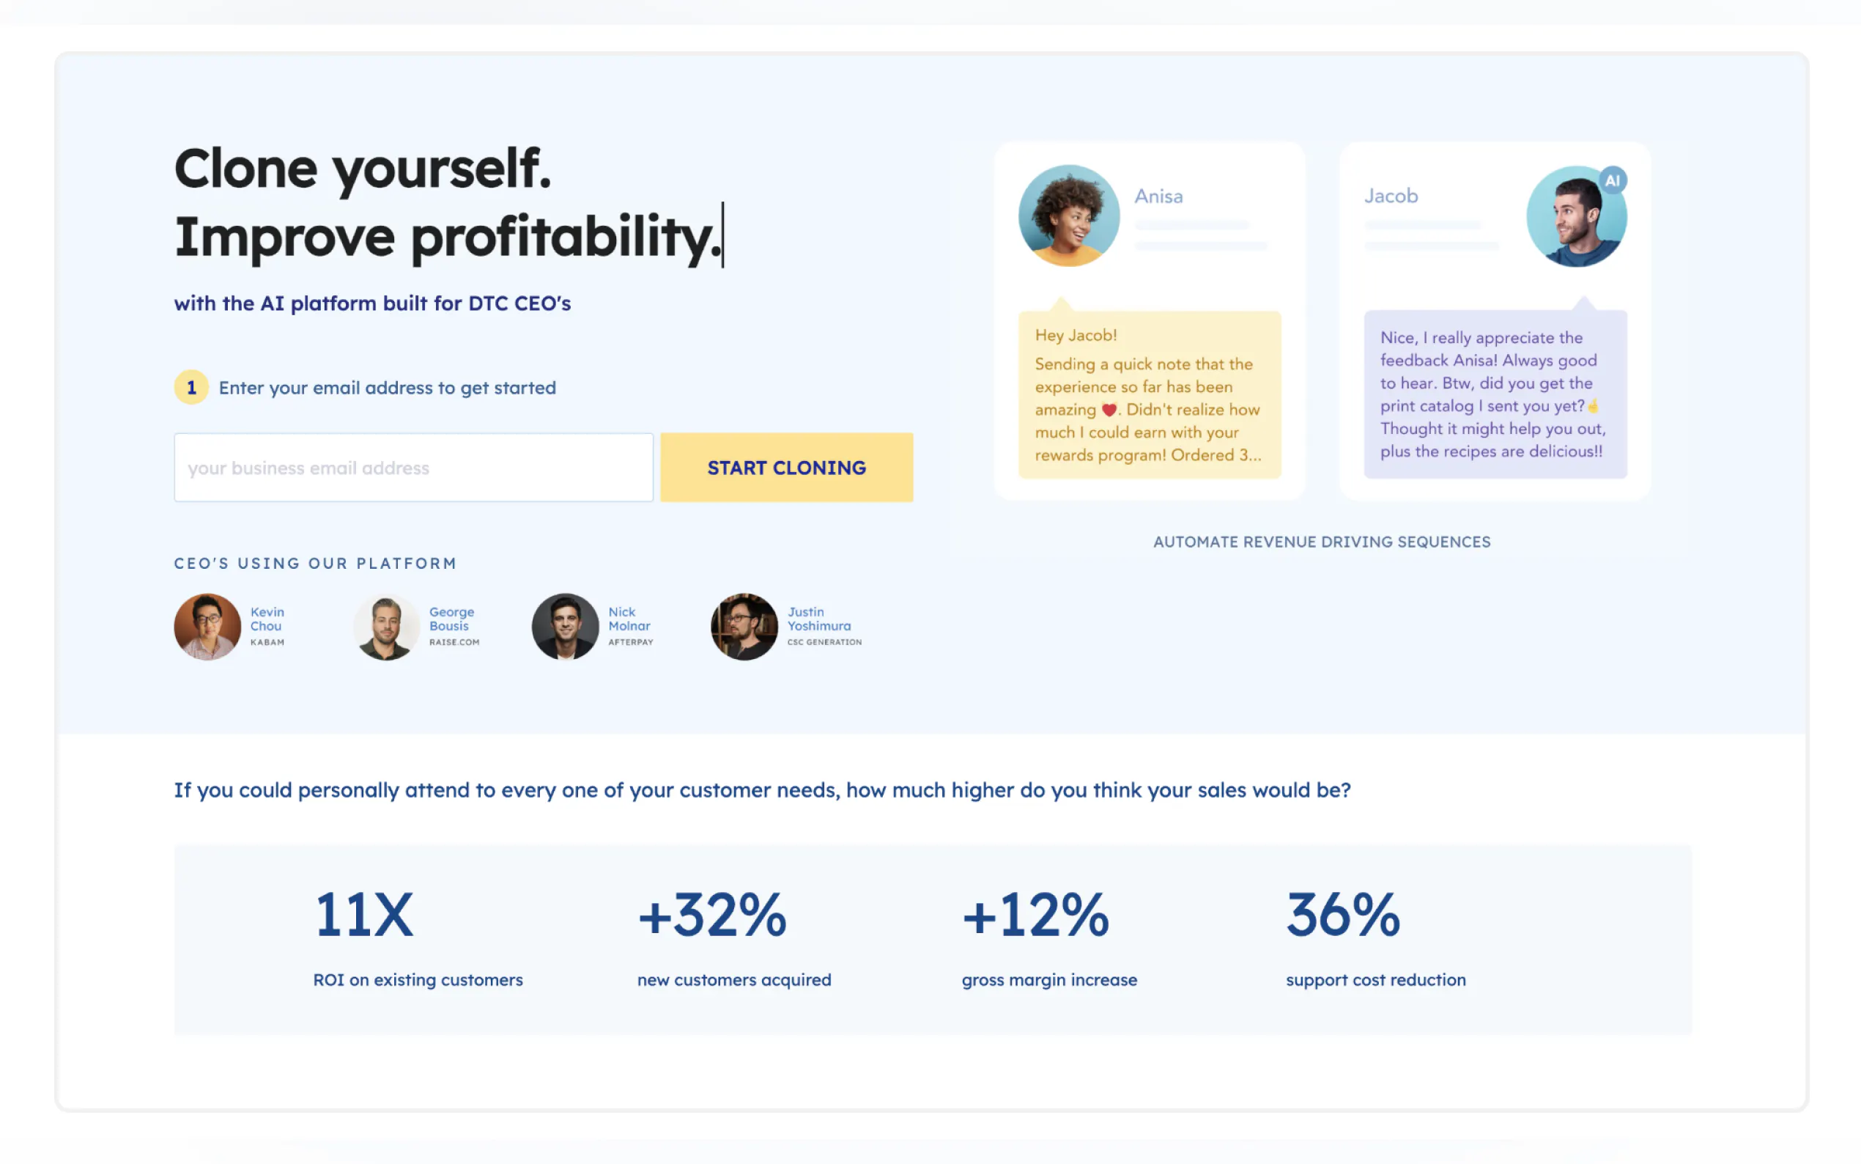The width and height of the screenshot is (1861, 1164).
Task: Click the 11X ROI statistic
Action: pyautogui.click(x=364, y=916)
